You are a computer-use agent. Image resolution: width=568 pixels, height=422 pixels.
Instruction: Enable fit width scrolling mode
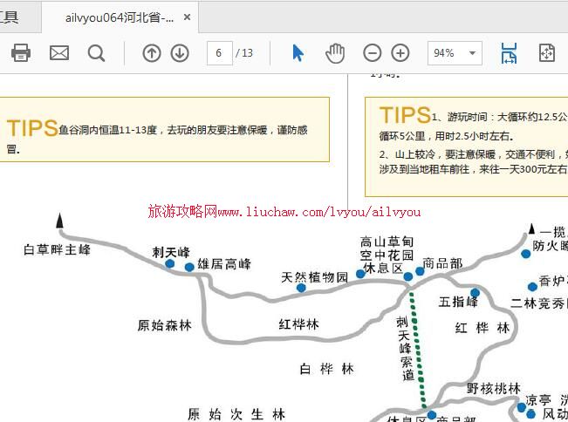pyautogui.click(x=509, y=53)
